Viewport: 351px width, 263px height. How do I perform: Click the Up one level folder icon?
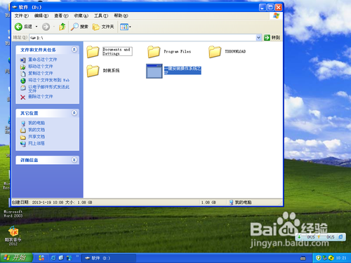[x=62, y=27]
